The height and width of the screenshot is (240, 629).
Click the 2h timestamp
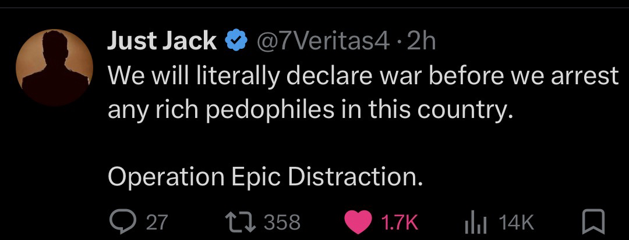pos(420,42)
